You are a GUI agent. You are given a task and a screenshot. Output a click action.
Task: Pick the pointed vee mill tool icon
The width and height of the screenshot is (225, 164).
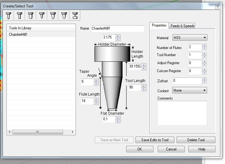(x=42, y=15)
